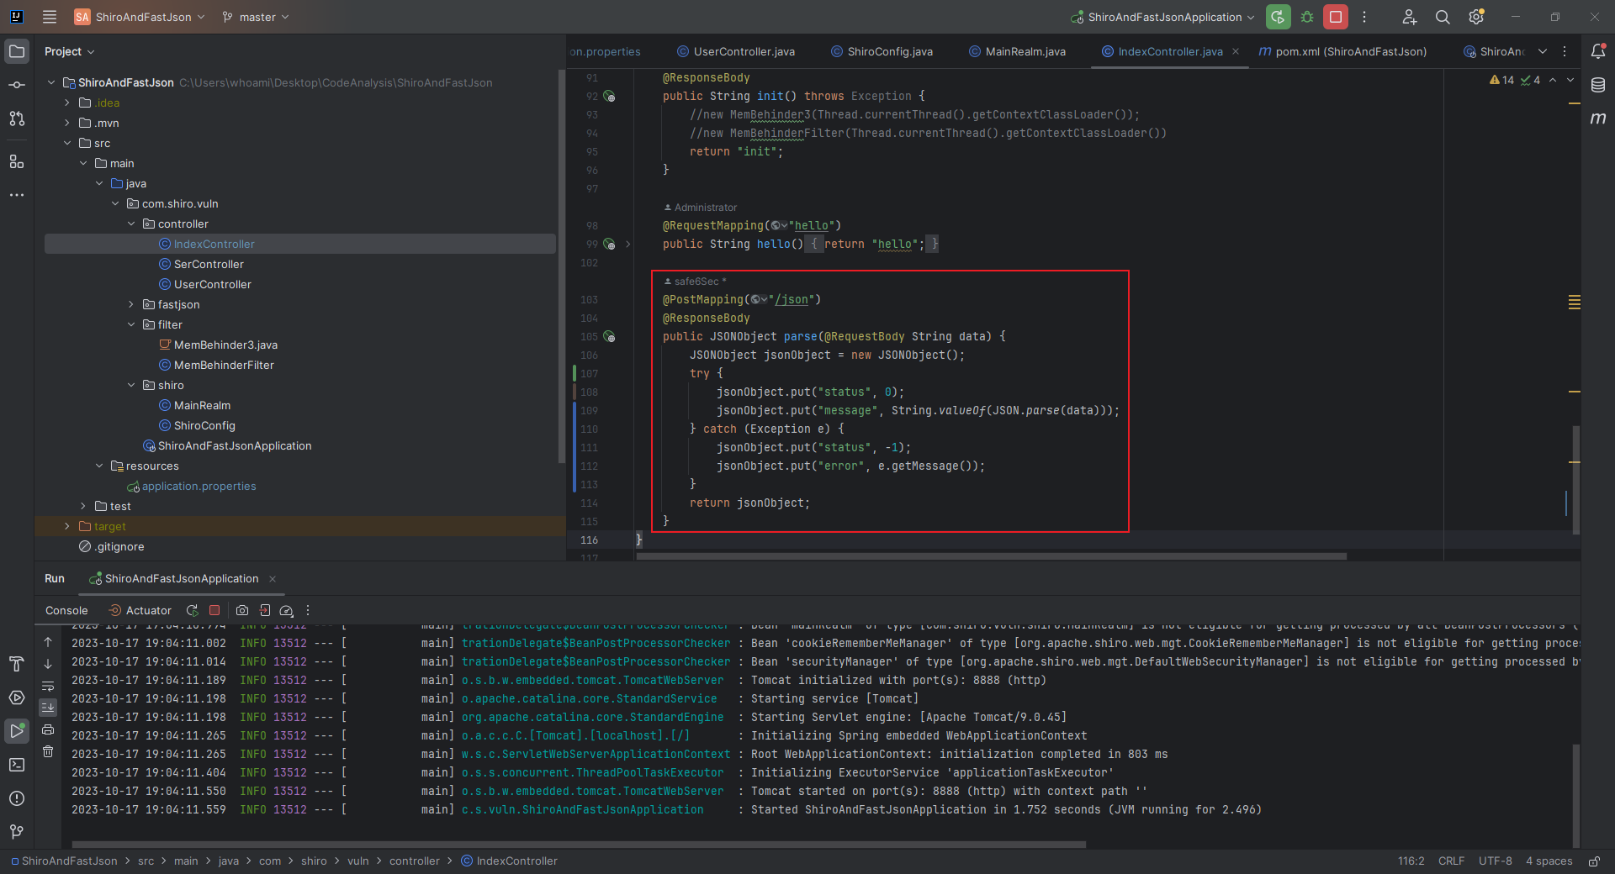Switch to pom.xml tab

tap(1342, 51)
